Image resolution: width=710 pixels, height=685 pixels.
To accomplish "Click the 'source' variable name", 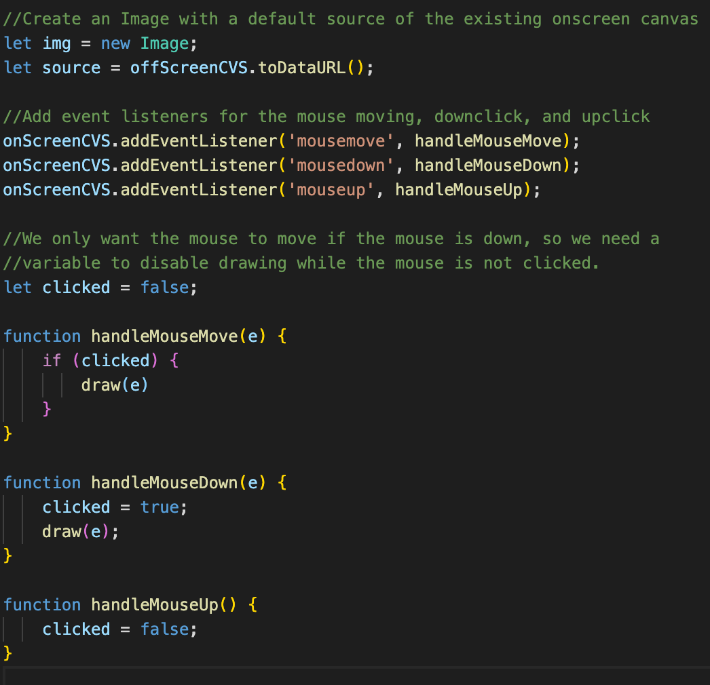I will click(x=71, y=68).
